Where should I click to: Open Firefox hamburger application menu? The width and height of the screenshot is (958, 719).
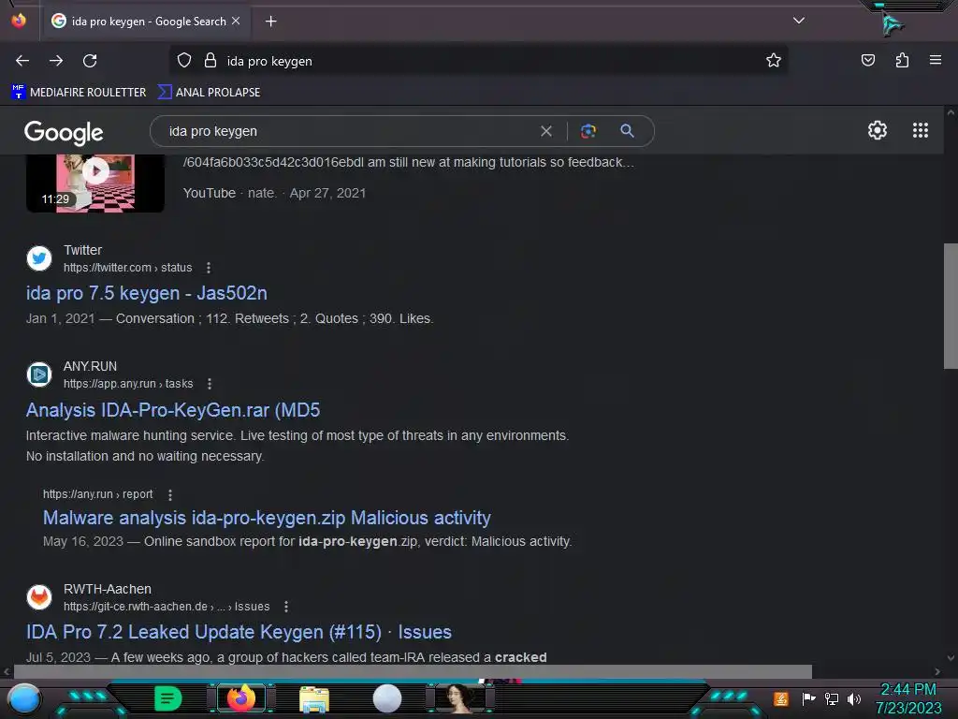[x=936, y=60]
